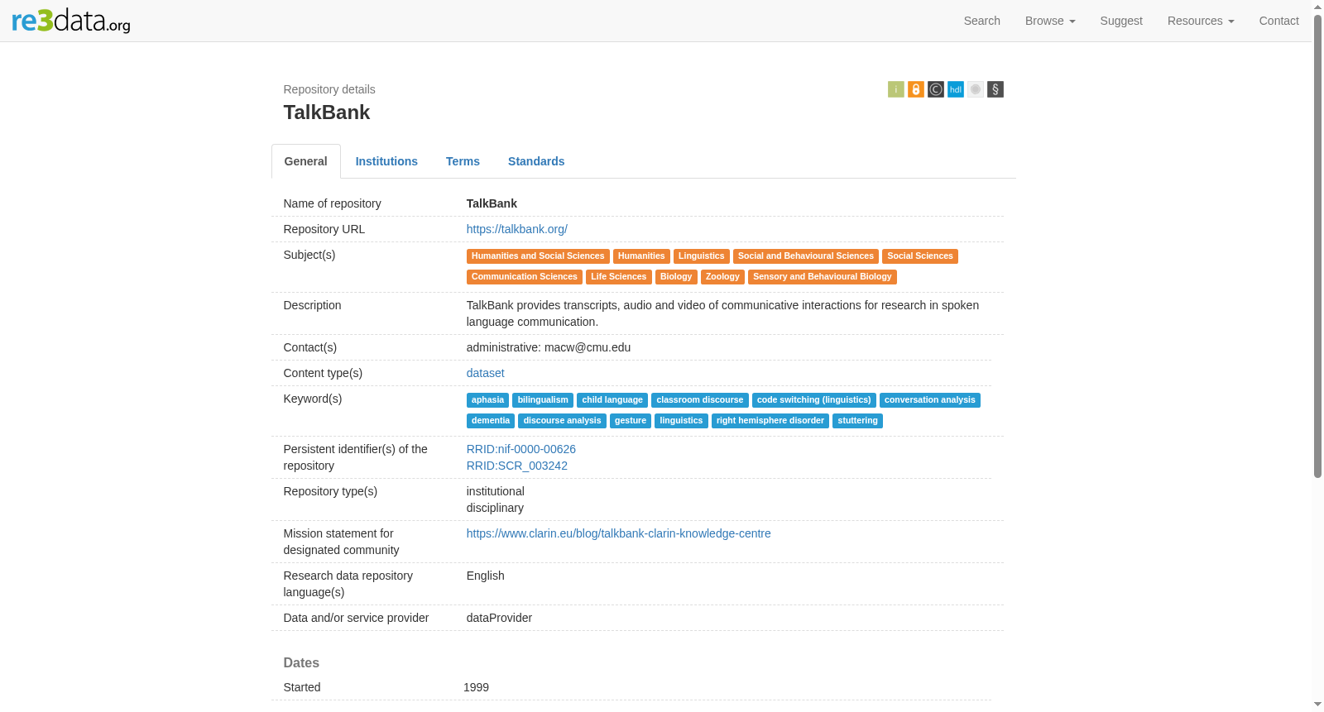Open the RRID:nif-0000-00626 identifier link
Viewport: 1324px width, 712px height.
(521, 449)
